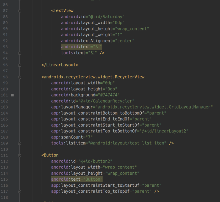Click layout_constraintStart_toStartOf on line 116
This screenshot has width=220, height=202.
coord(100,185)
